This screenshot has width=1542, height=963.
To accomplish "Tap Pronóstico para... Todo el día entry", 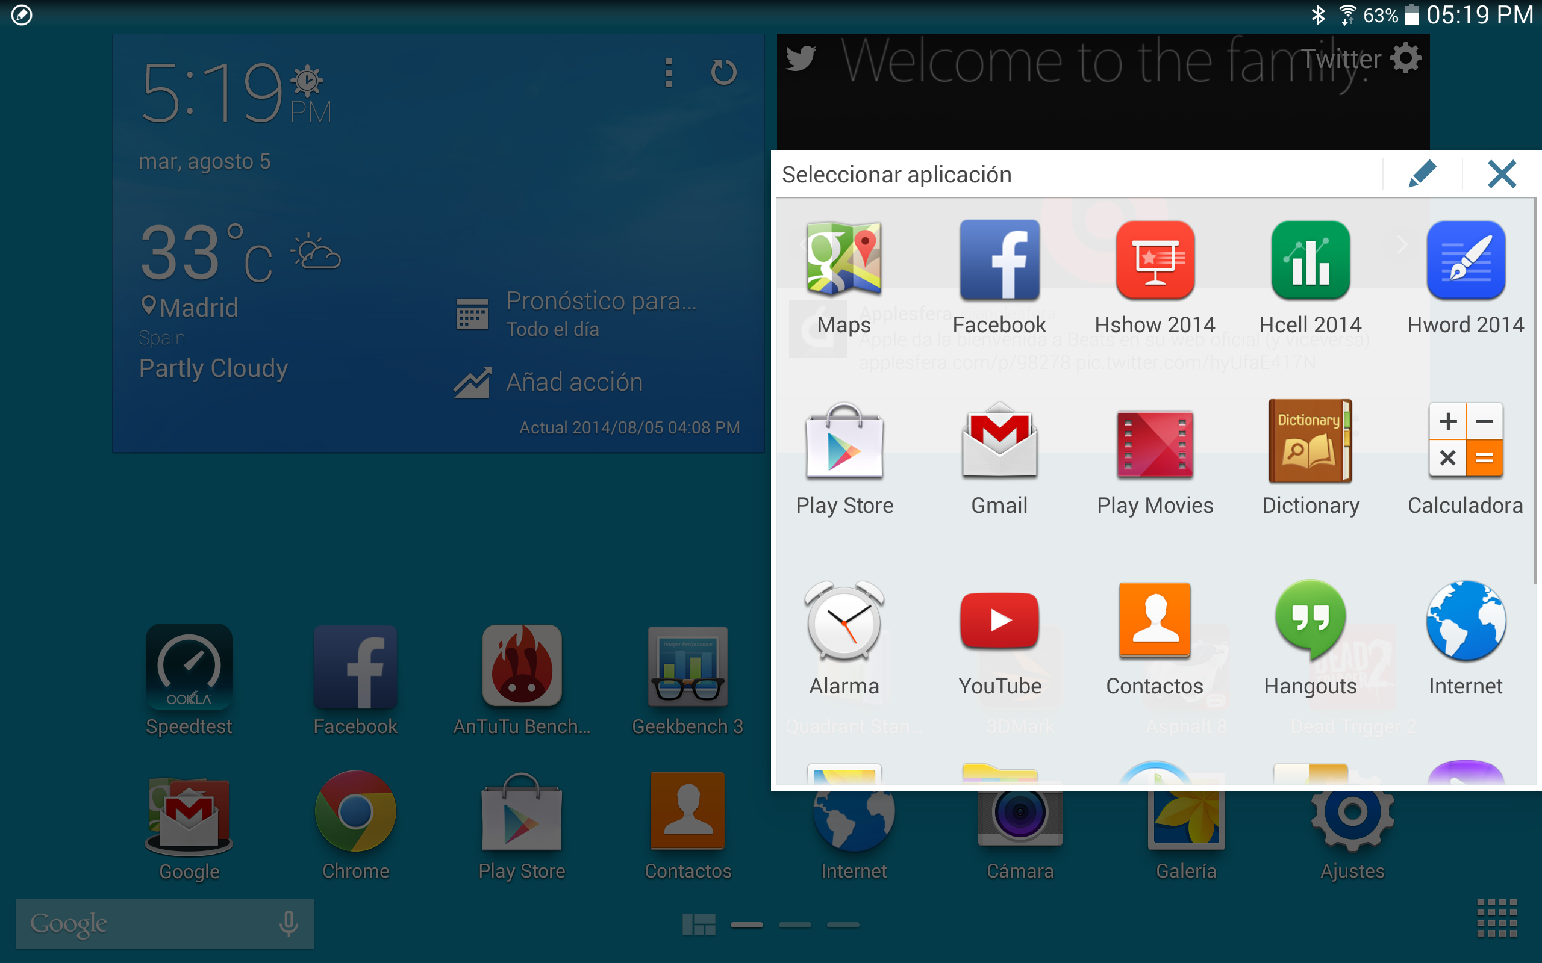I will [x=576, y=314].
